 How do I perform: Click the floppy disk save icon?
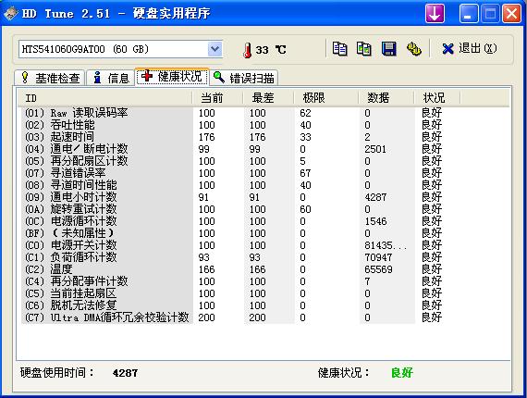tap(389, 49)
